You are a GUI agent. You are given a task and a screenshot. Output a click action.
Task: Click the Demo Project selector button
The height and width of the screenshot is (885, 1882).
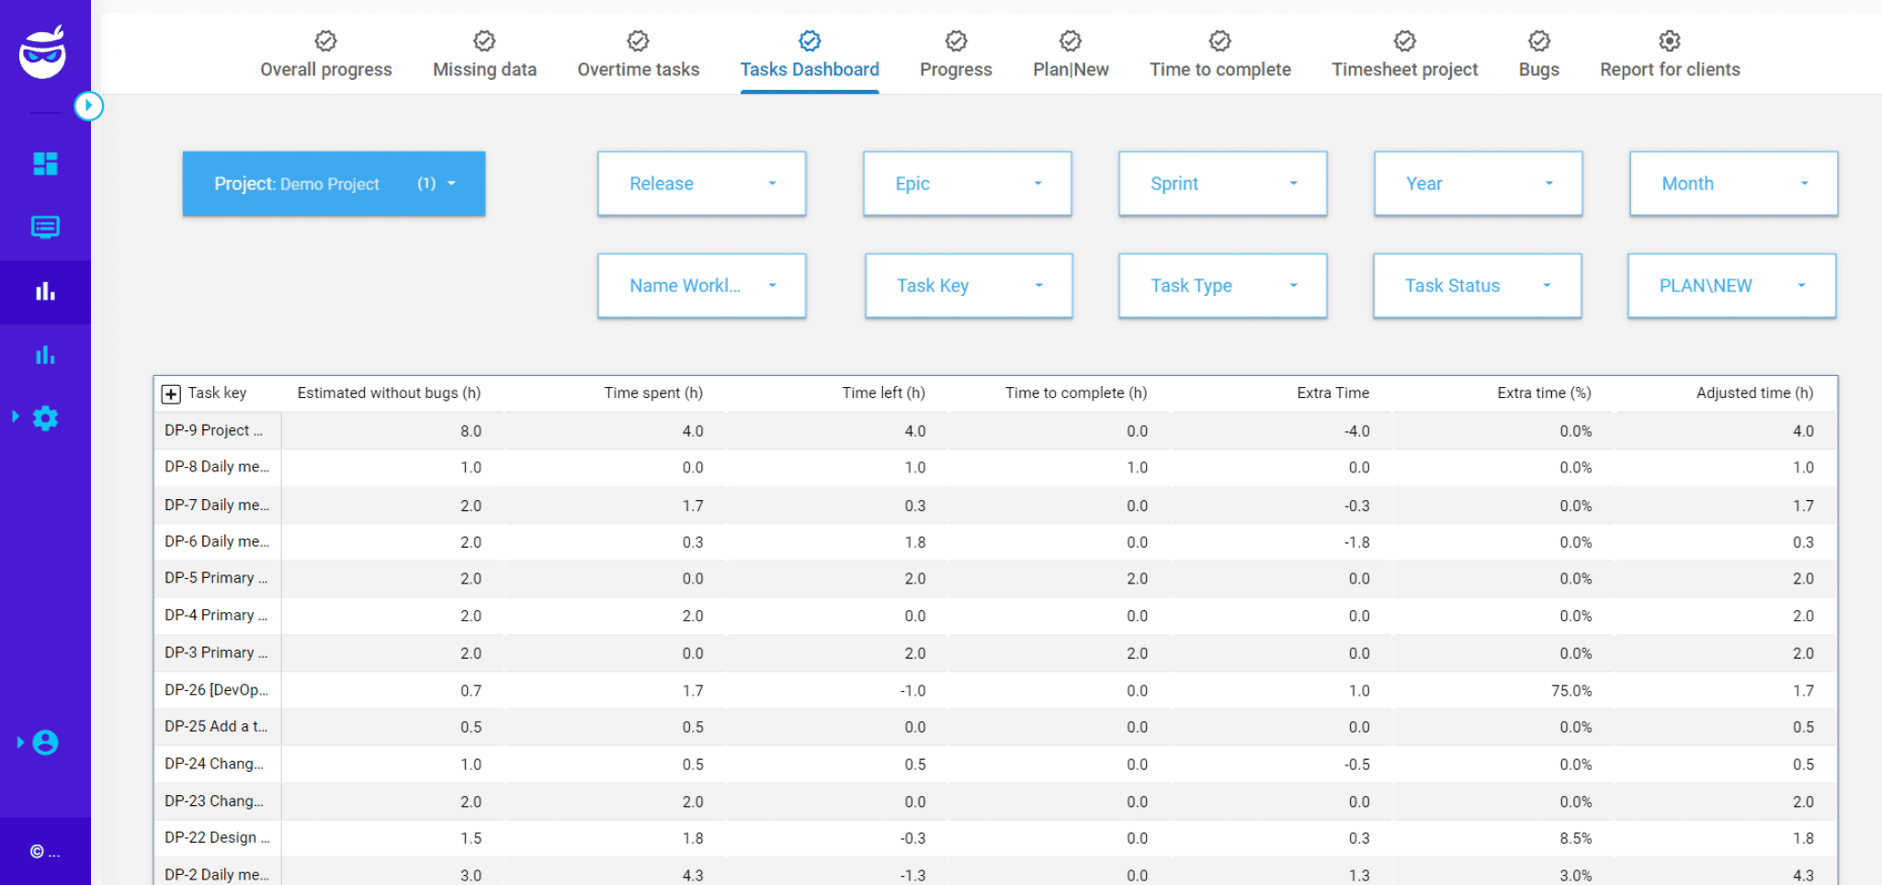334,183
